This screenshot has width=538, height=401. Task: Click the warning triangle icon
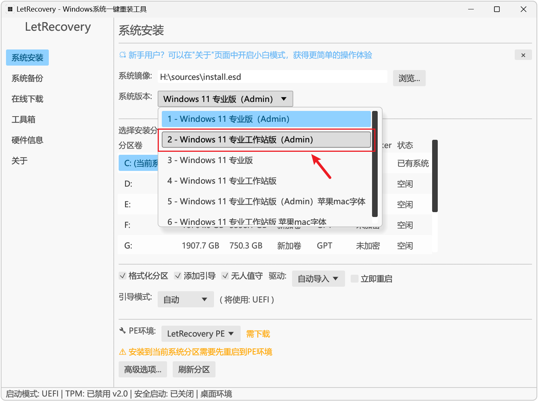click(x=122, y=352)
